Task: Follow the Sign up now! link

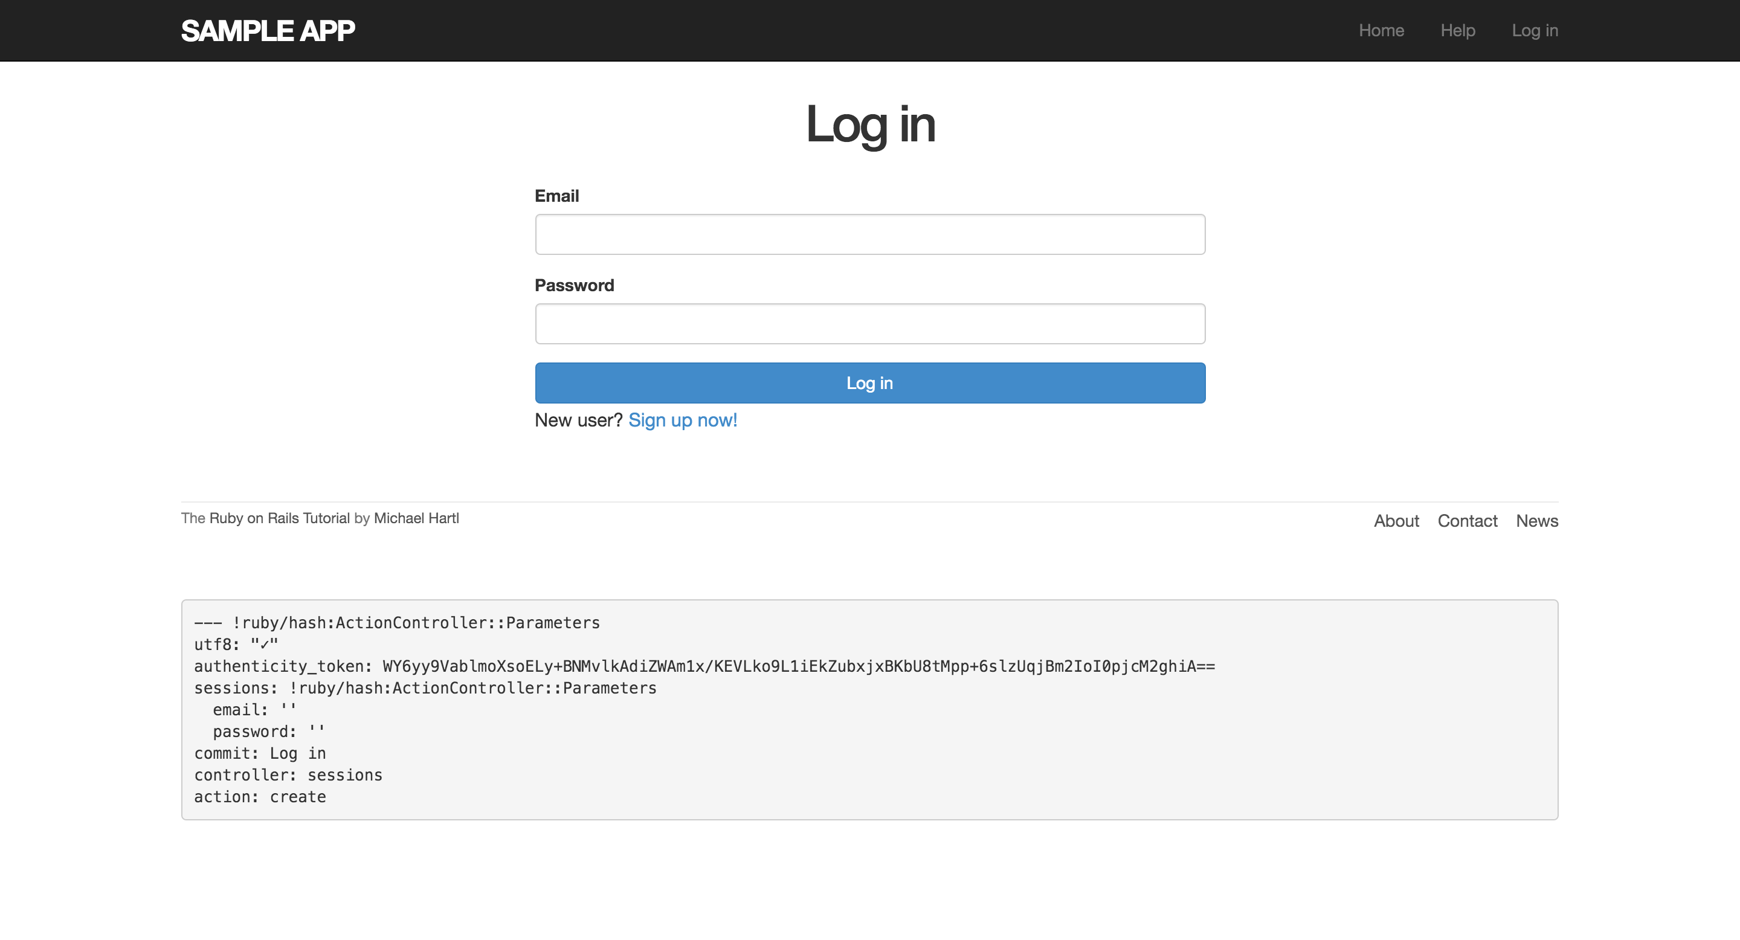Action: [x=682, y=420]
